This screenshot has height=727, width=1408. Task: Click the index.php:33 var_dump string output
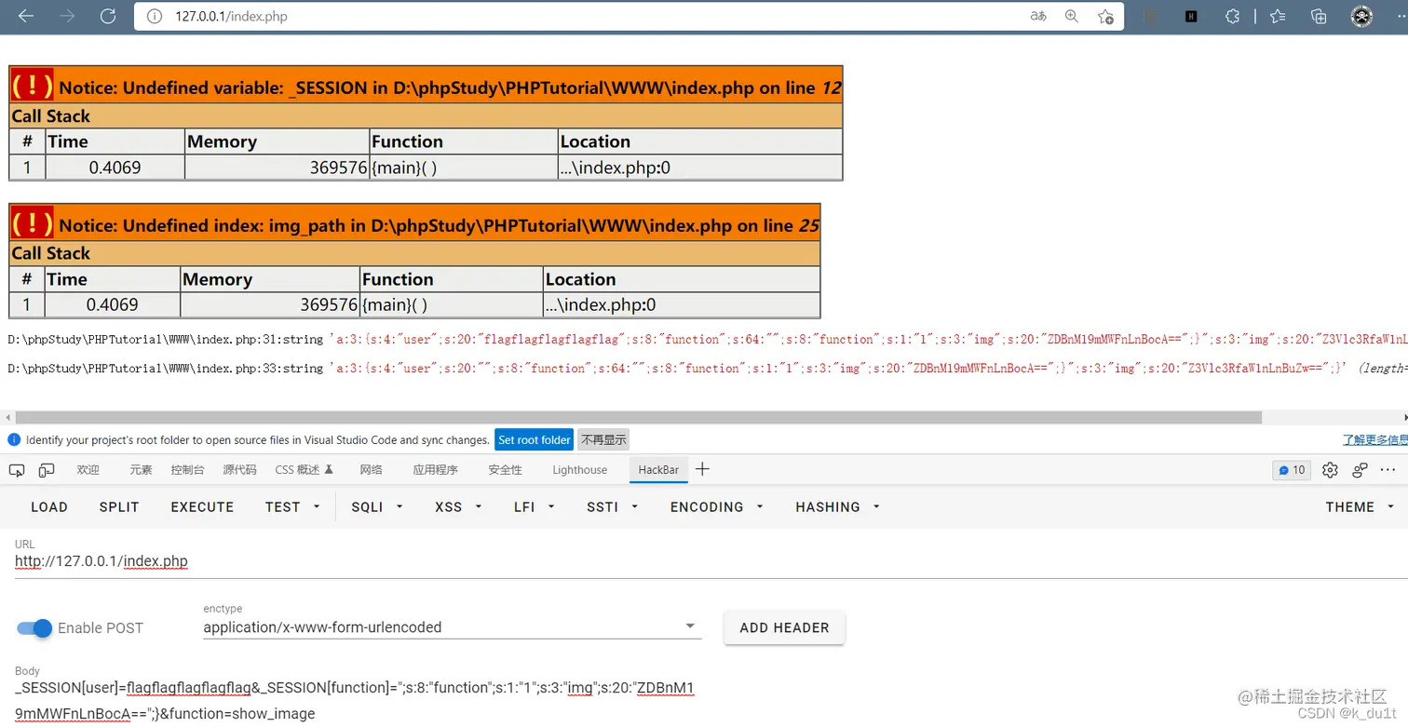point(708,369)
